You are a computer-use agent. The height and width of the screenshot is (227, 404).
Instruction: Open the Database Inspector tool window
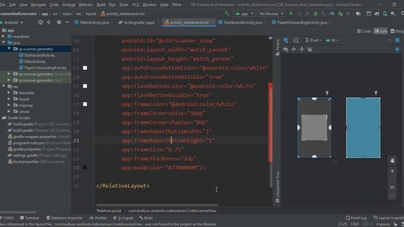(64, 218)
